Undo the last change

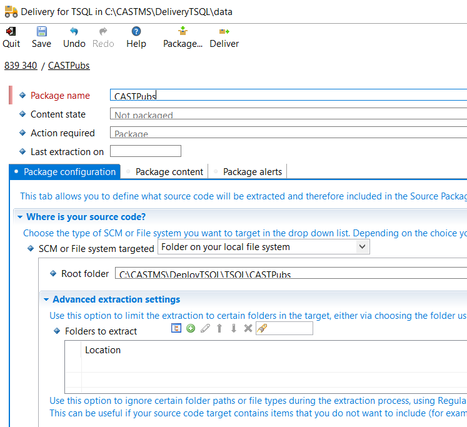74,37
